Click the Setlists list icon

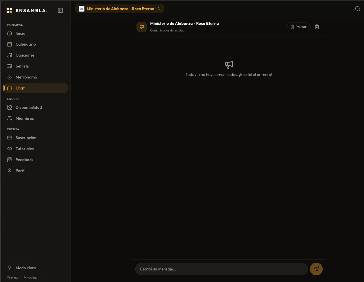point(10,66)
